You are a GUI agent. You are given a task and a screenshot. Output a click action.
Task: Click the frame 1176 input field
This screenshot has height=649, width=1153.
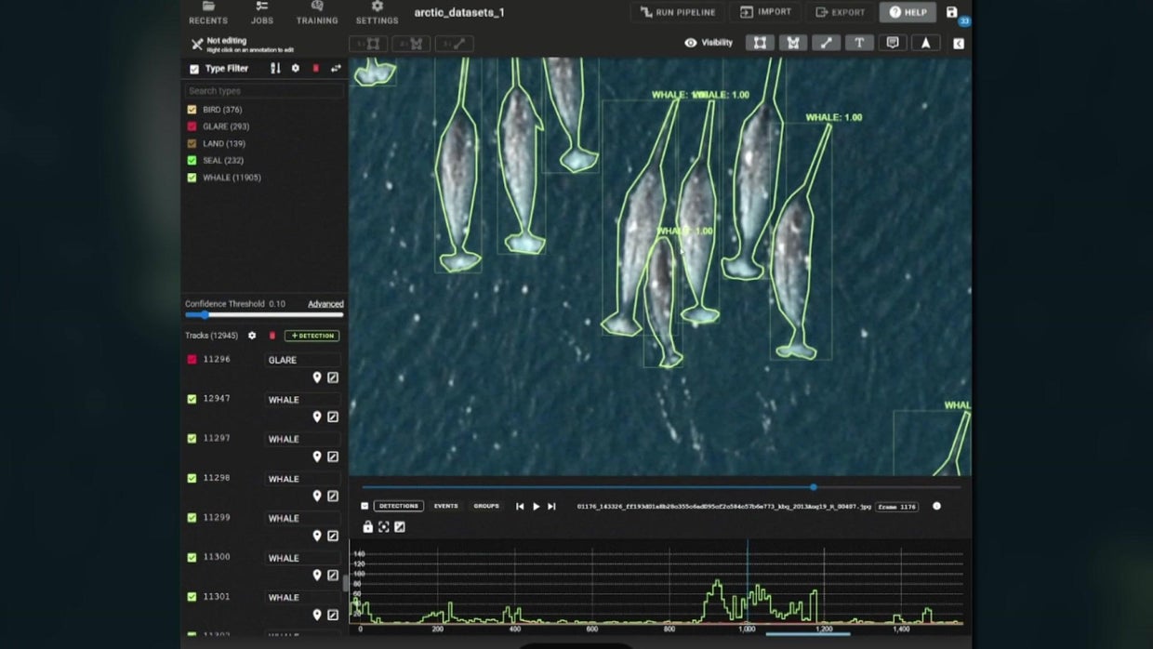(x=895, y=506)
